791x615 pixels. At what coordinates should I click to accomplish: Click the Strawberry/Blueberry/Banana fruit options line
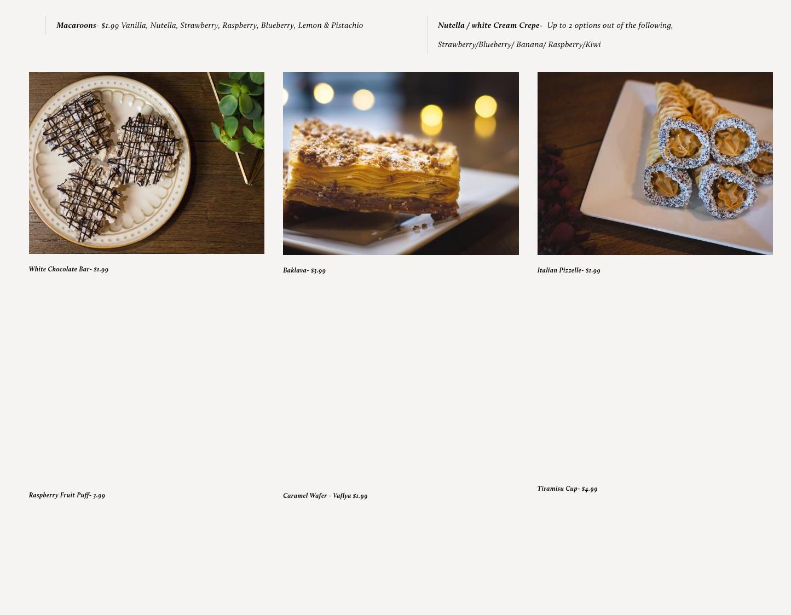(x=519, y=44)
